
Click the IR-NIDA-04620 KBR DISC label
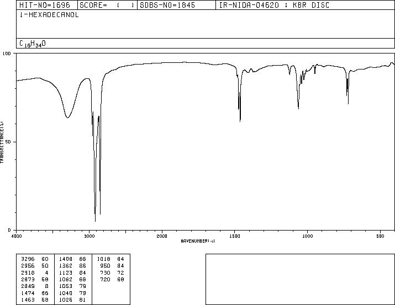tap(274, 5)
